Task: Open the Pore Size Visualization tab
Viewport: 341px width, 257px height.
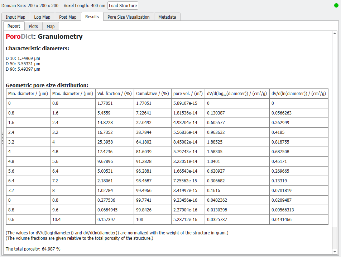Action: (x=129, y=17)
